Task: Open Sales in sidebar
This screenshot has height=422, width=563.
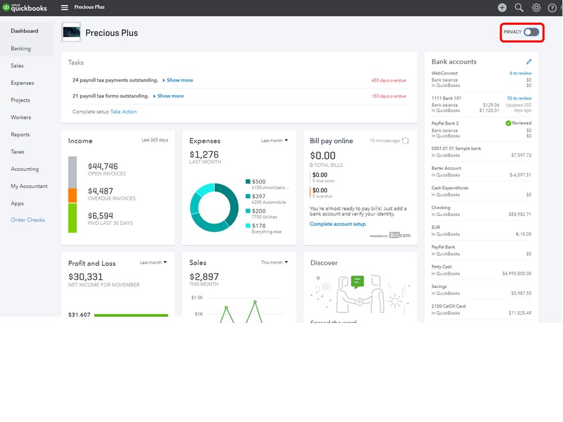Action: click(17, 66)
